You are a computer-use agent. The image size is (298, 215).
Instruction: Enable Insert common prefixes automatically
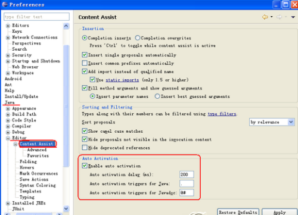(x=85, y=63)
